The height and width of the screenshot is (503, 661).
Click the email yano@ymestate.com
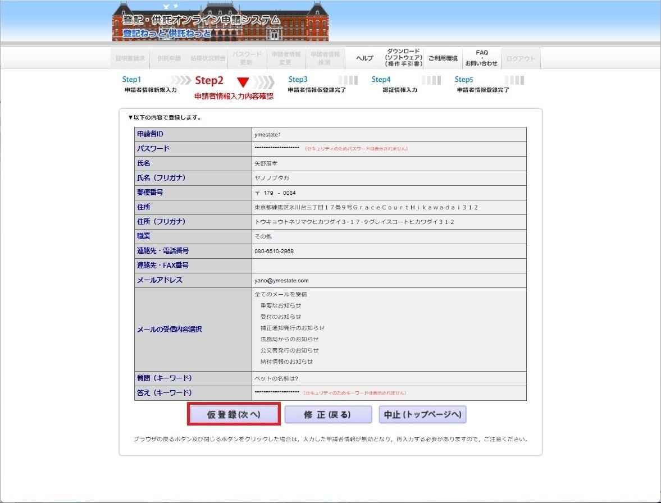pyautogui.click(x=281, y=281)
